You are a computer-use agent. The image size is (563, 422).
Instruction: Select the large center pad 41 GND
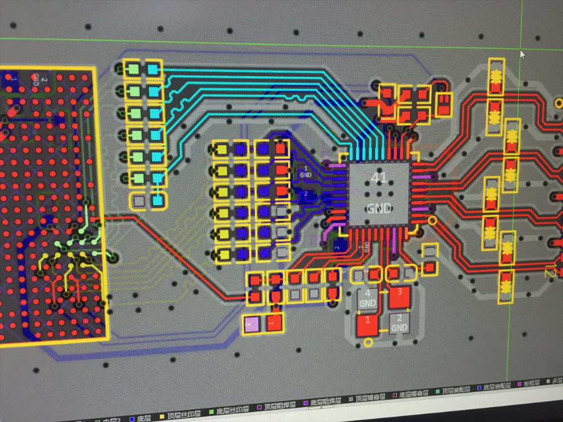[379, 193]
